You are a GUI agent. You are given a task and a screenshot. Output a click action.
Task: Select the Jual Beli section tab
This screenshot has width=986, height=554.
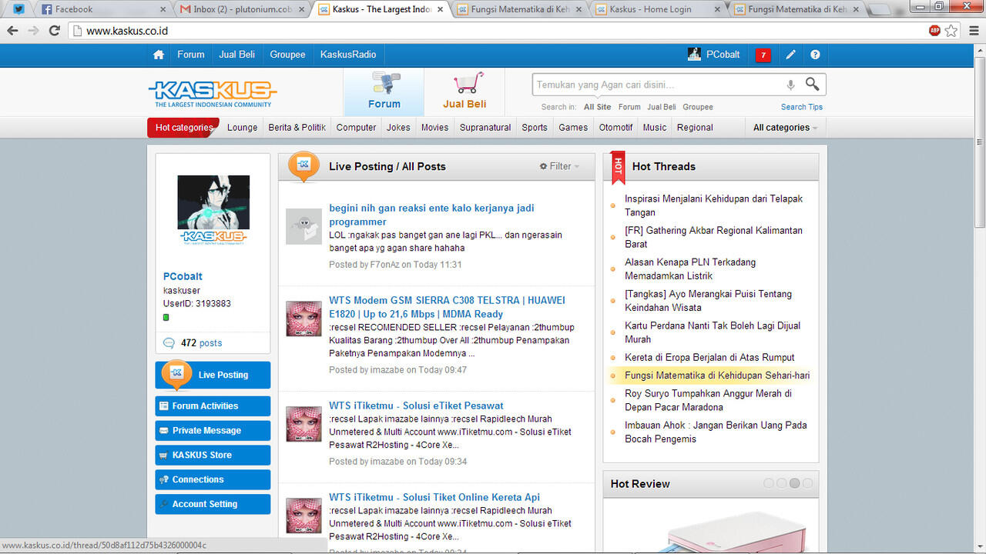point(464,92)
